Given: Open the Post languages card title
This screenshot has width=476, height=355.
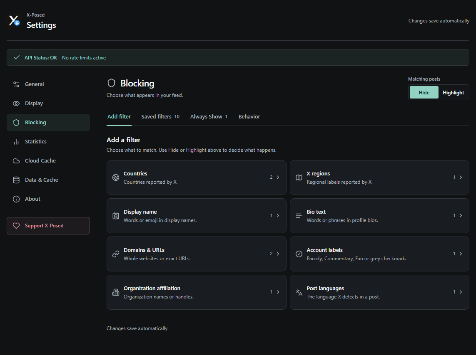Looking at the screenshot, I should (x=325, y=288).
